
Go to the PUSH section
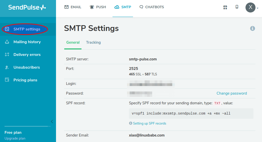pyautogui.click(x=98, y=7)
